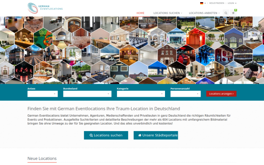Image resolution: width=264 pixels, height=165 pixels.
Task: Click the Locations anzeigen button
Action: pos(221,94)
